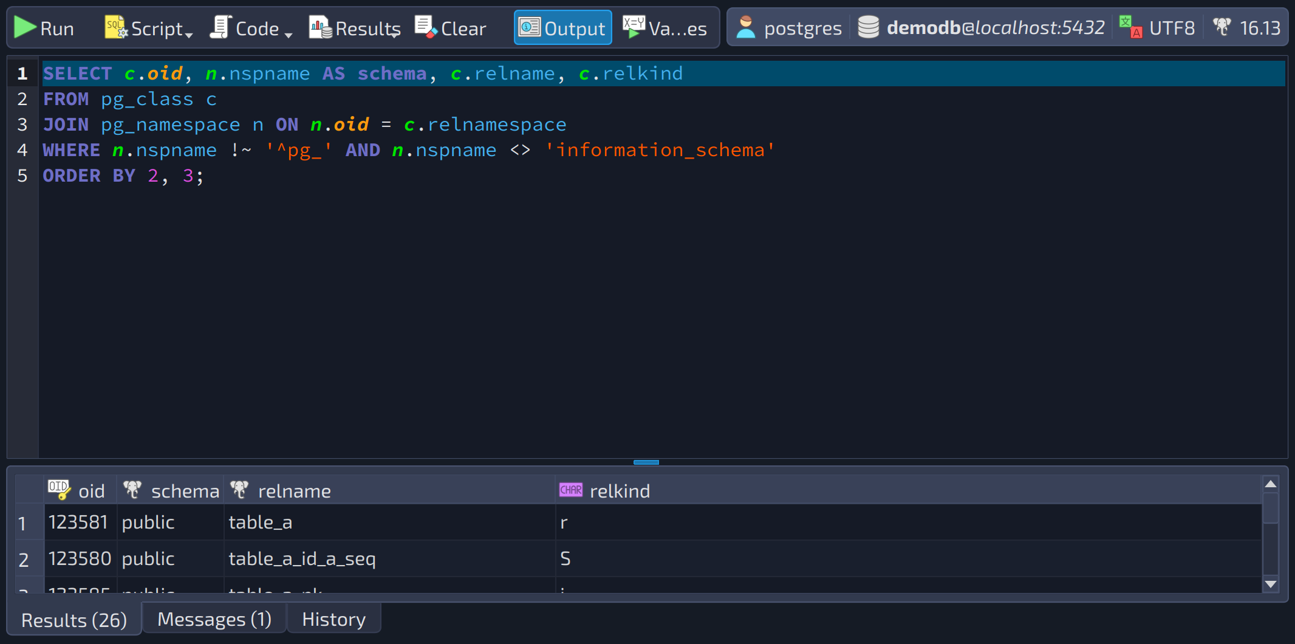Screen dimensions: 1295x644
Task: Click pg_namespace in the JOIN line
Action: tap(171, 125)
